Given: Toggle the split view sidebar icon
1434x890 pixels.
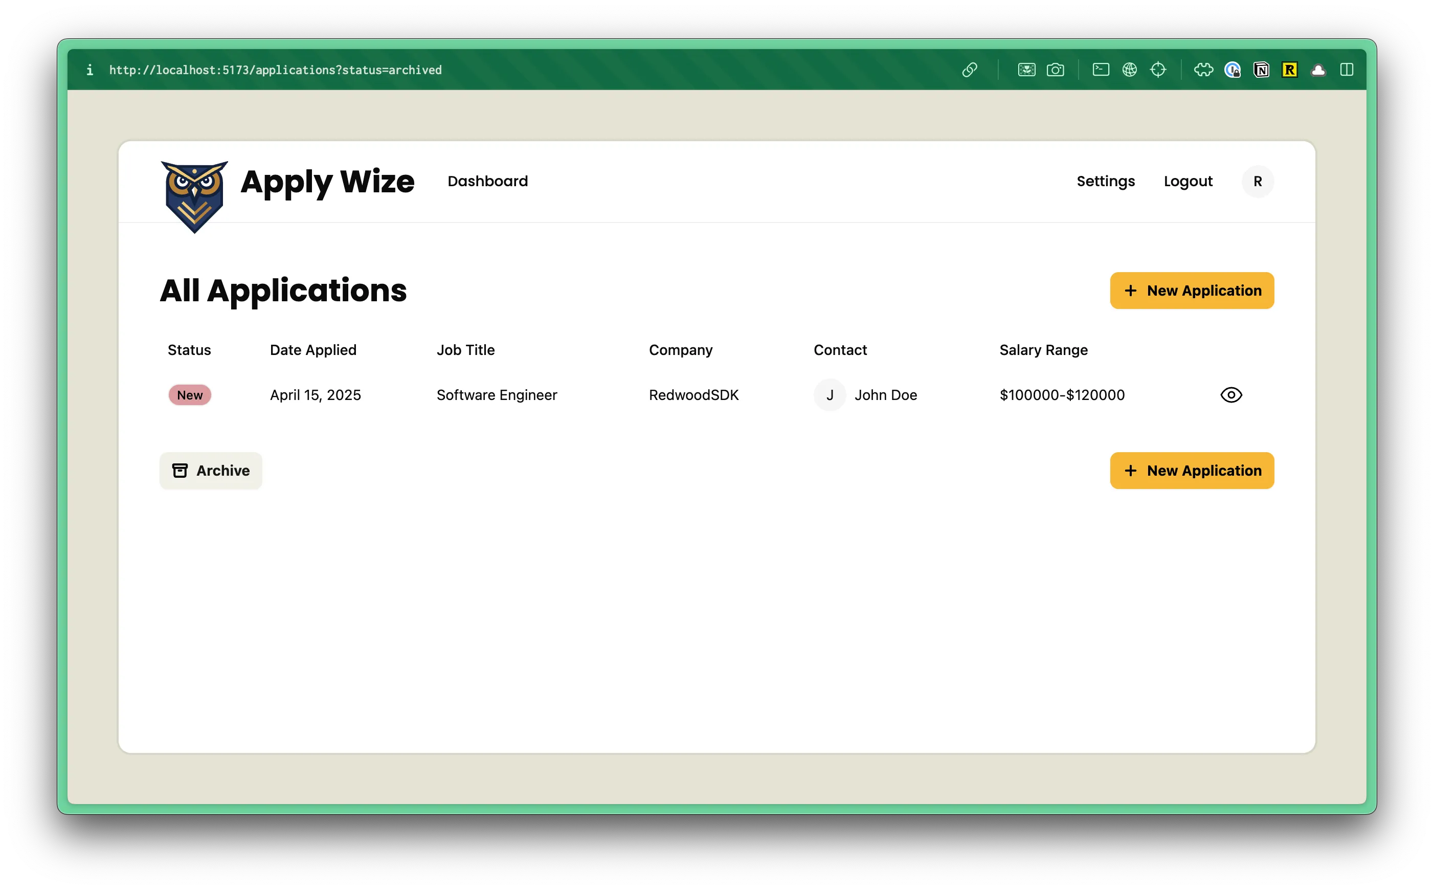Looking at the screenshot, I should click(x=1347, y=70).
